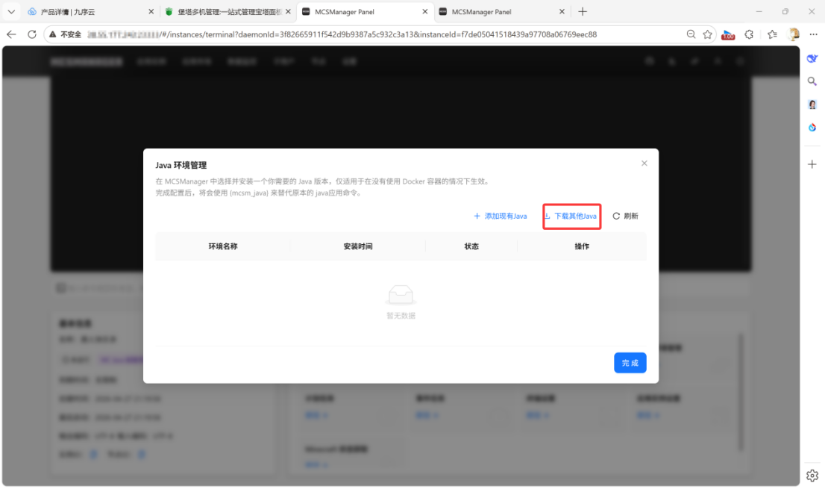Screen dimensions: 825x489
Task: Click the 暂无数据 empty box icon
Action: click(401, 296)
